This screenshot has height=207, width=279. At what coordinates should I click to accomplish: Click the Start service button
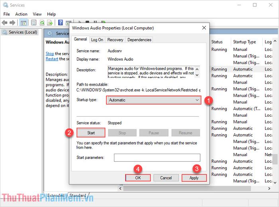[x=91, y=133]
